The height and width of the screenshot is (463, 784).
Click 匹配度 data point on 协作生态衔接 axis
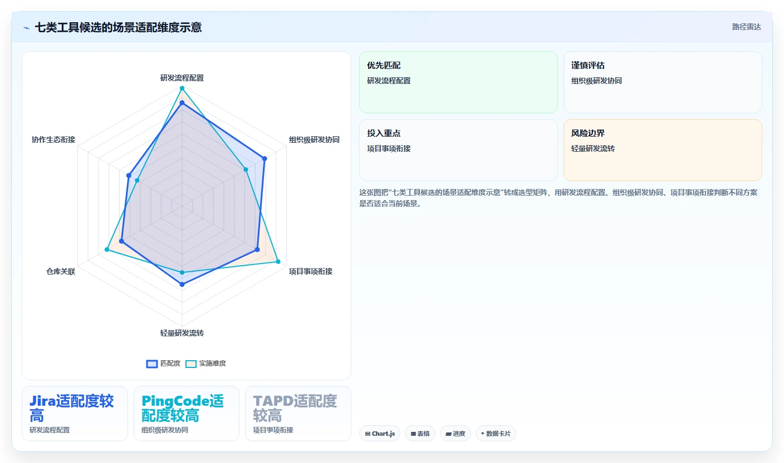click(129, 176)
